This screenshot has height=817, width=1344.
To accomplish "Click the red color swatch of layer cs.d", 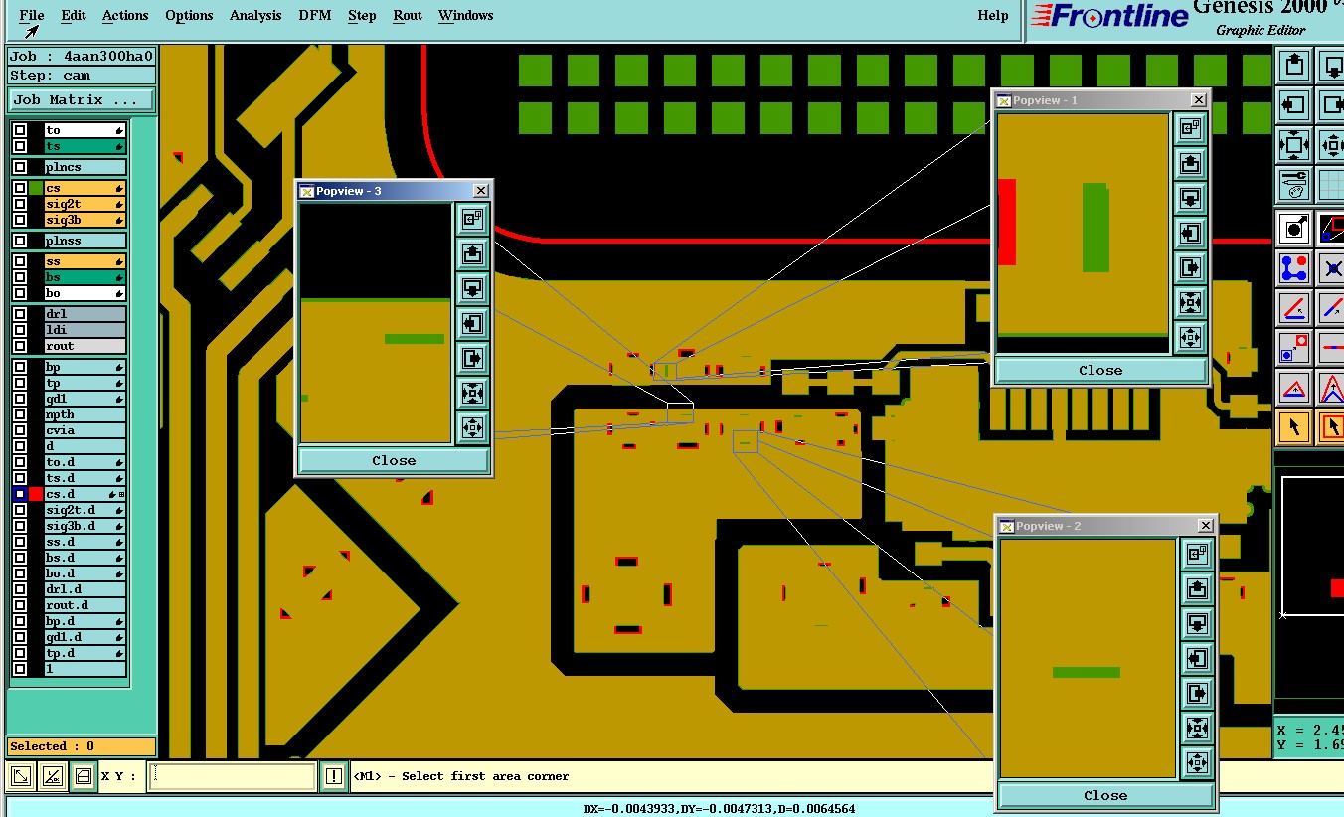I will tap(36, 494).
